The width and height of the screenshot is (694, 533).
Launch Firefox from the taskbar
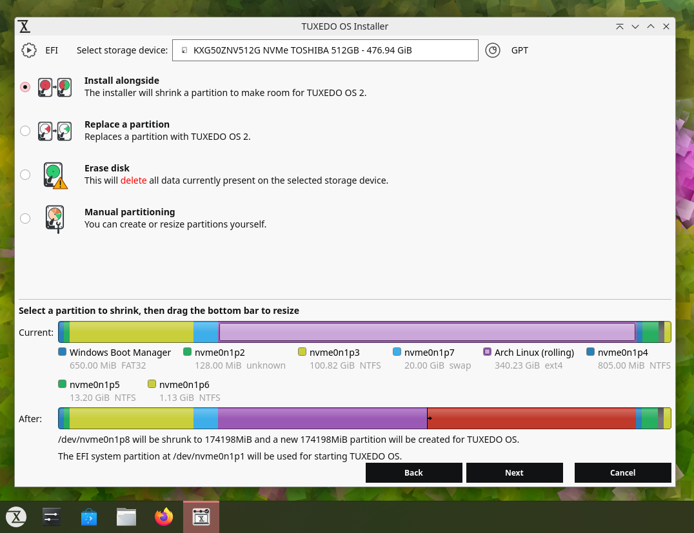tap(164, 517)
